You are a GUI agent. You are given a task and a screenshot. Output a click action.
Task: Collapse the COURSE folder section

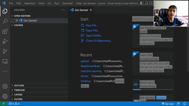tap(39, 25)
